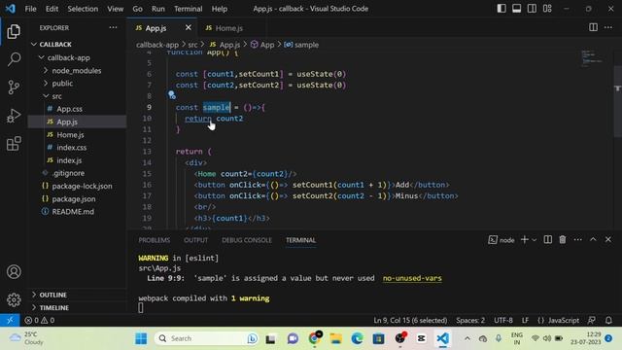Open the launch profile dropdown next to plus

534,240
